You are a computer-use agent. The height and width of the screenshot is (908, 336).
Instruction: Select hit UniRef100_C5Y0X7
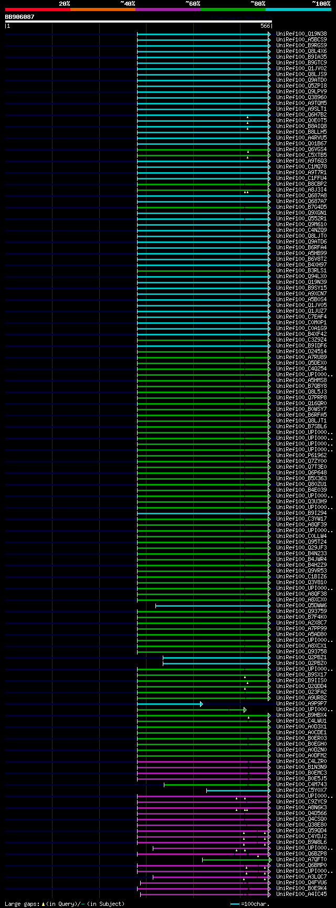pos(301,790)
